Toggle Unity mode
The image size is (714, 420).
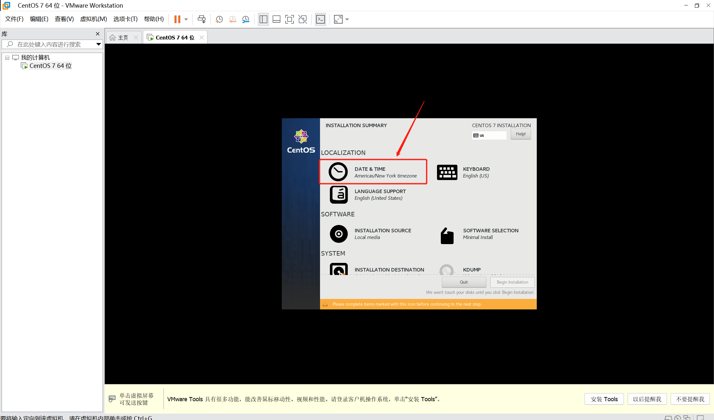pyautogui.click(x=302, y=19)
